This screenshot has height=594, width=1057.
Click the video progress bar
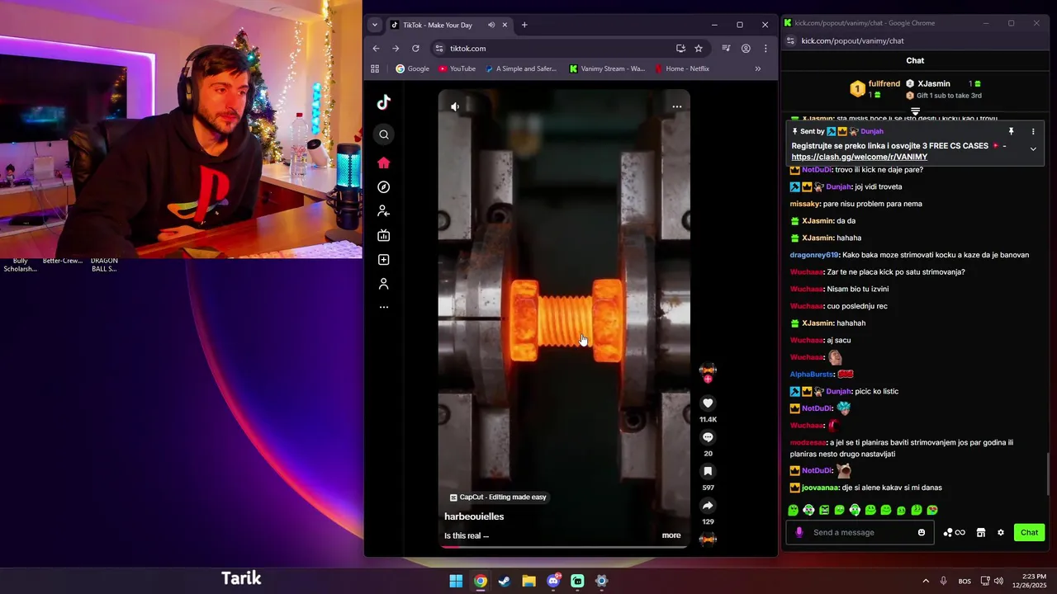[564, 546]
